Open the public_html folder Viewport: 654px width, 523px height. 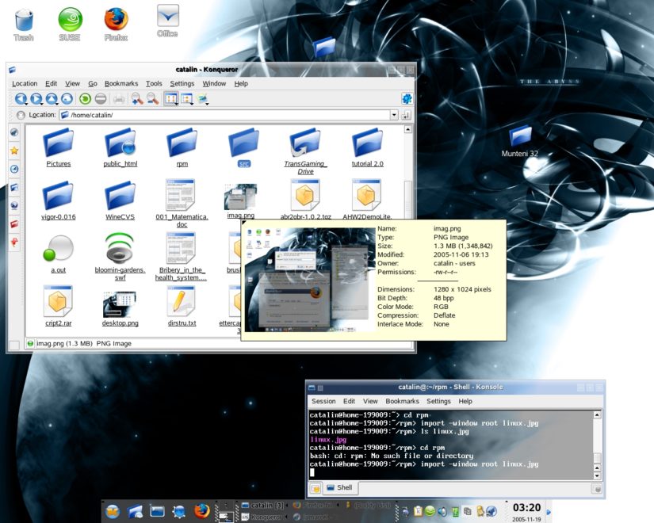tap(120, 147)
